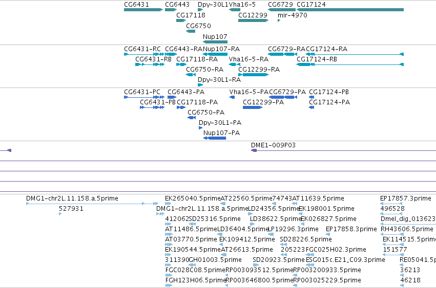Select the 527931 EST label
The height and width of the screenshot is (288, 436).
[71, 209]
